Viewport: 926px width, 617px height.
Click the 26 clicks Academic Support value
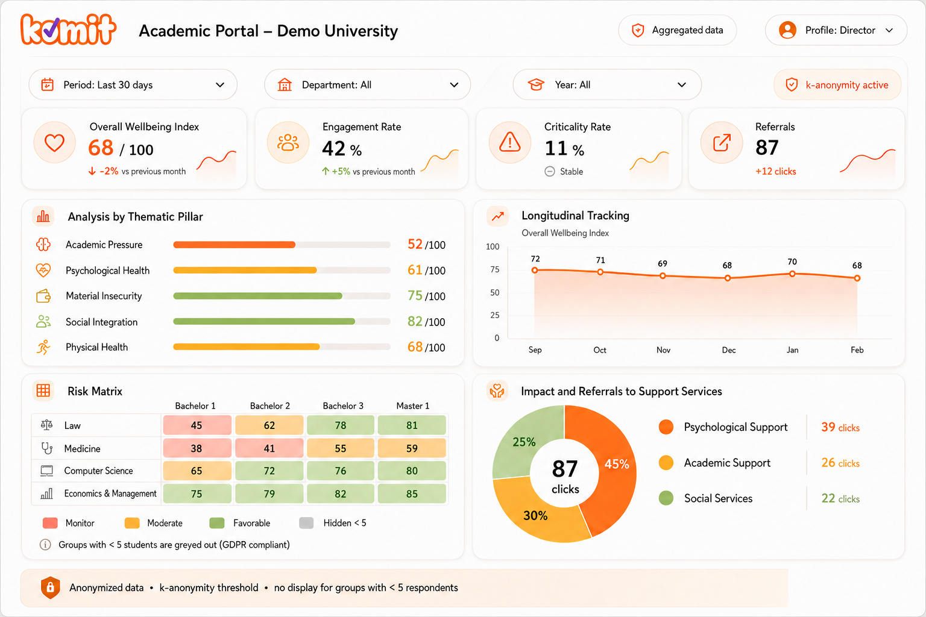(x=840, y=463)
